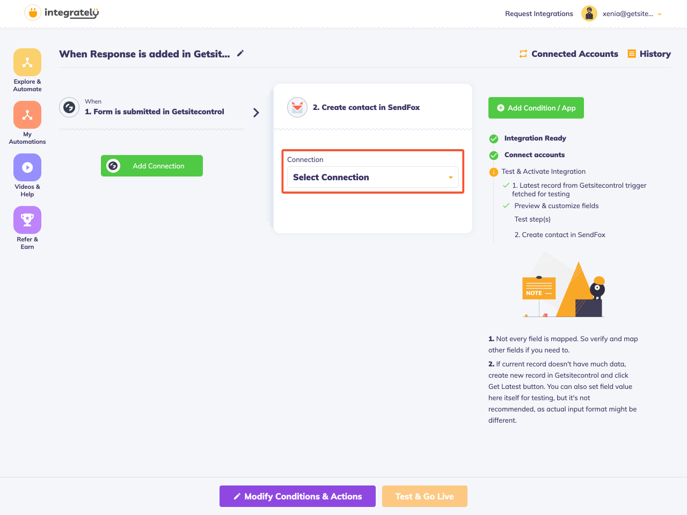Open Connected Accounts
Viewport: 687px width, 515px height.
click(568, 54)
